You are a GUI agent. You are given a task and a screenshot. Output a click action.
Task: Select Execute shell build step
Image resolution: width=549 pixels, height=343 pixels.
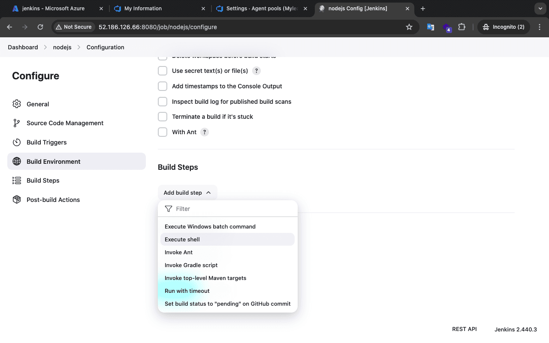coord(227,239)
